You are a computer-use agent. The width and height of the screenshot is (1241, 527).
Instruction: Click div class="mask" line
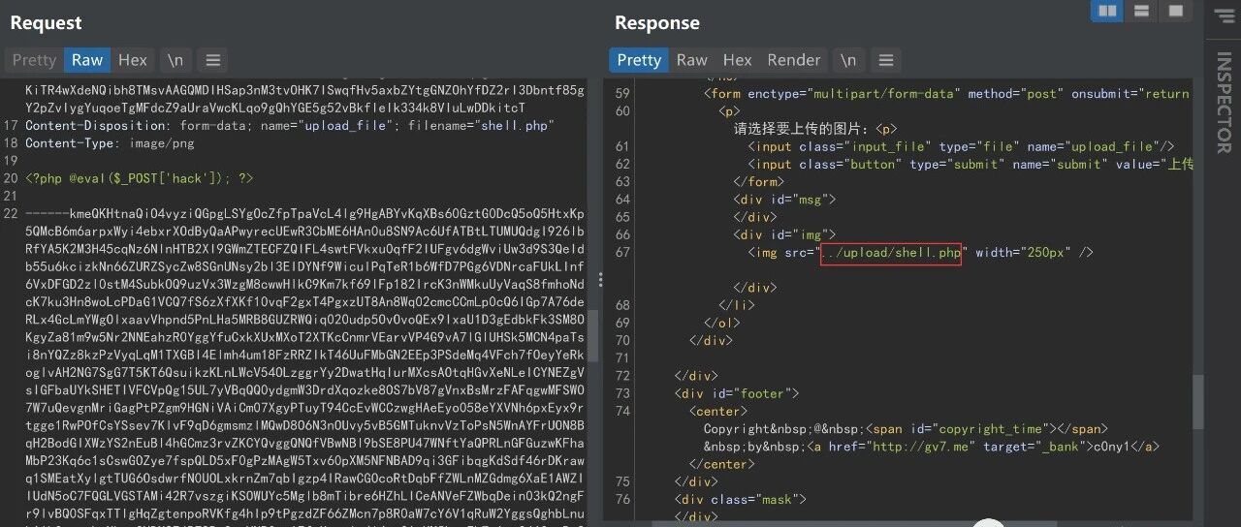tap(741, 499)
